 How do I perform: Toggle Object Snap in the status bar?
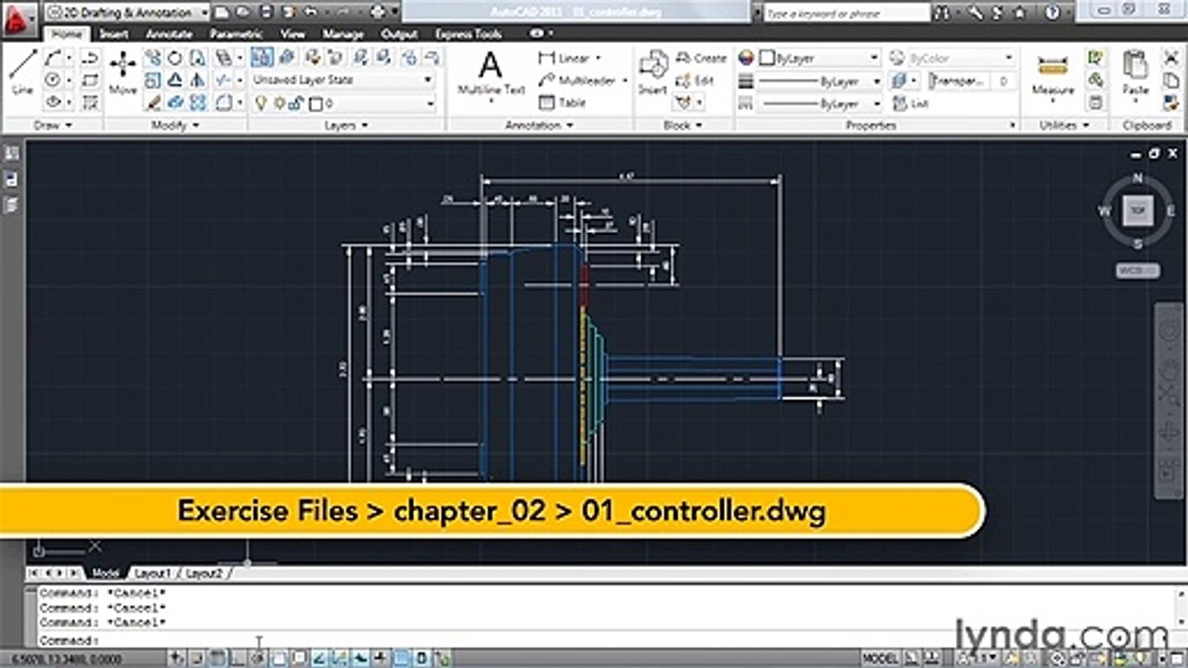278,658
